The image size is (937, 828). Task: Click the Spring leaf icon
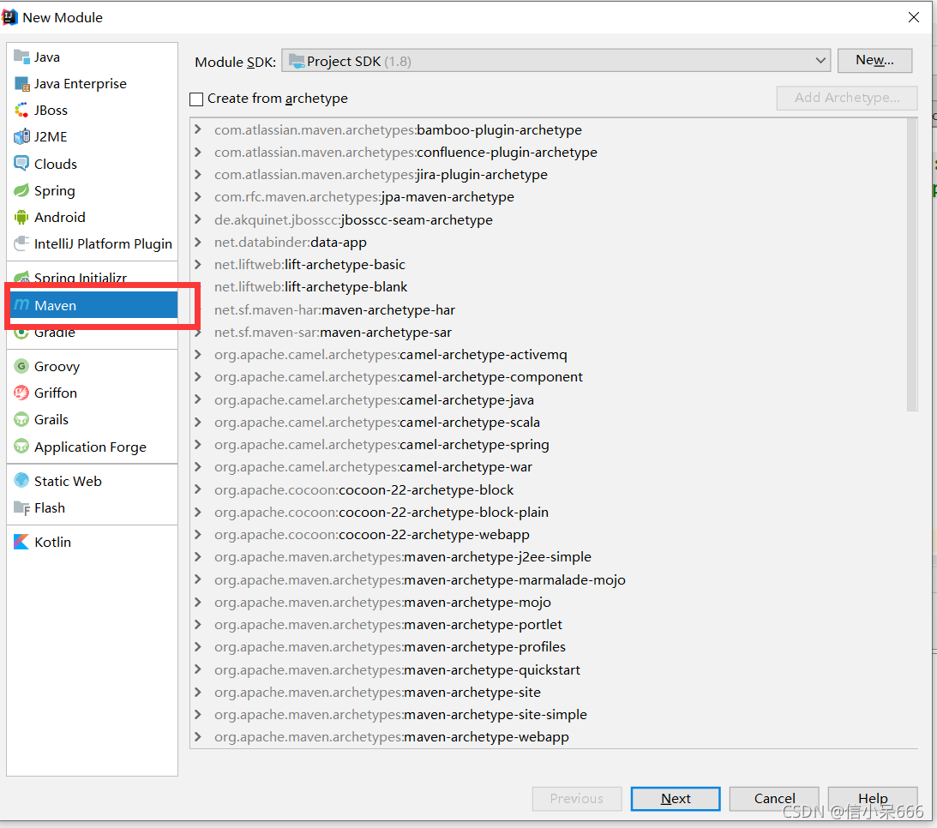[x=21, y=190]
